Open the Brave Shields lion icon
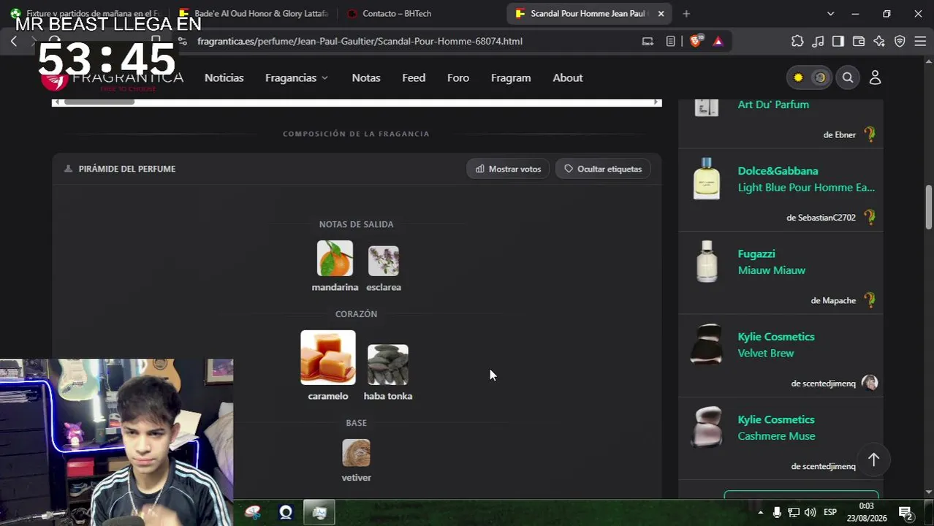Screen dimensions: 934x526 (x=695, y=41)
